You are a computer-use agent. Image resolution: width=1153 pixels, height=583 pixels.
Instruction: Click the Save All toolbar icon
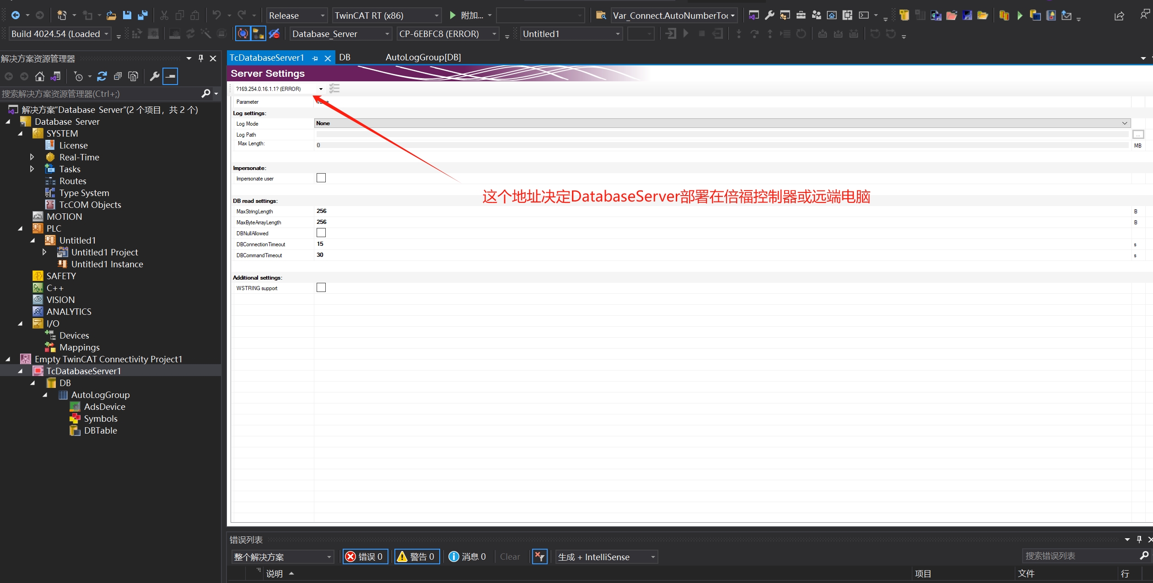143,16
